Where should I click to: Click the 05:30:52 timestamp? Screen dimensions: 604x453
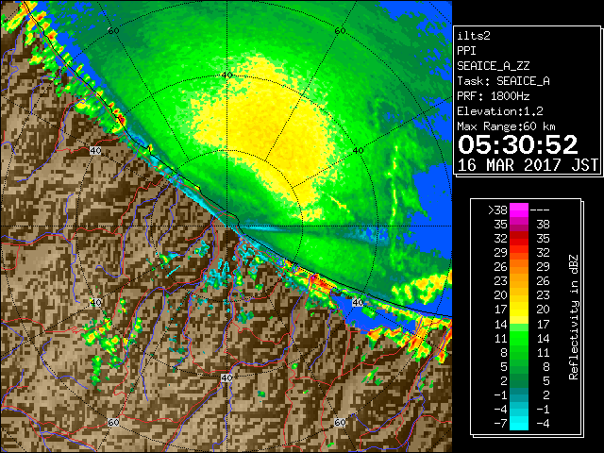point(518,144)
